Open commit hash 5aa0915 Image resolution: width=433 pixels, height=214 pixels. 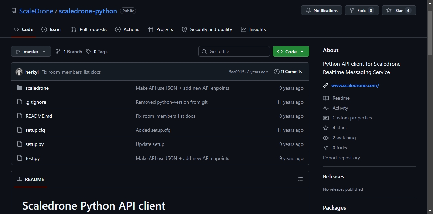tap(236, 72)
